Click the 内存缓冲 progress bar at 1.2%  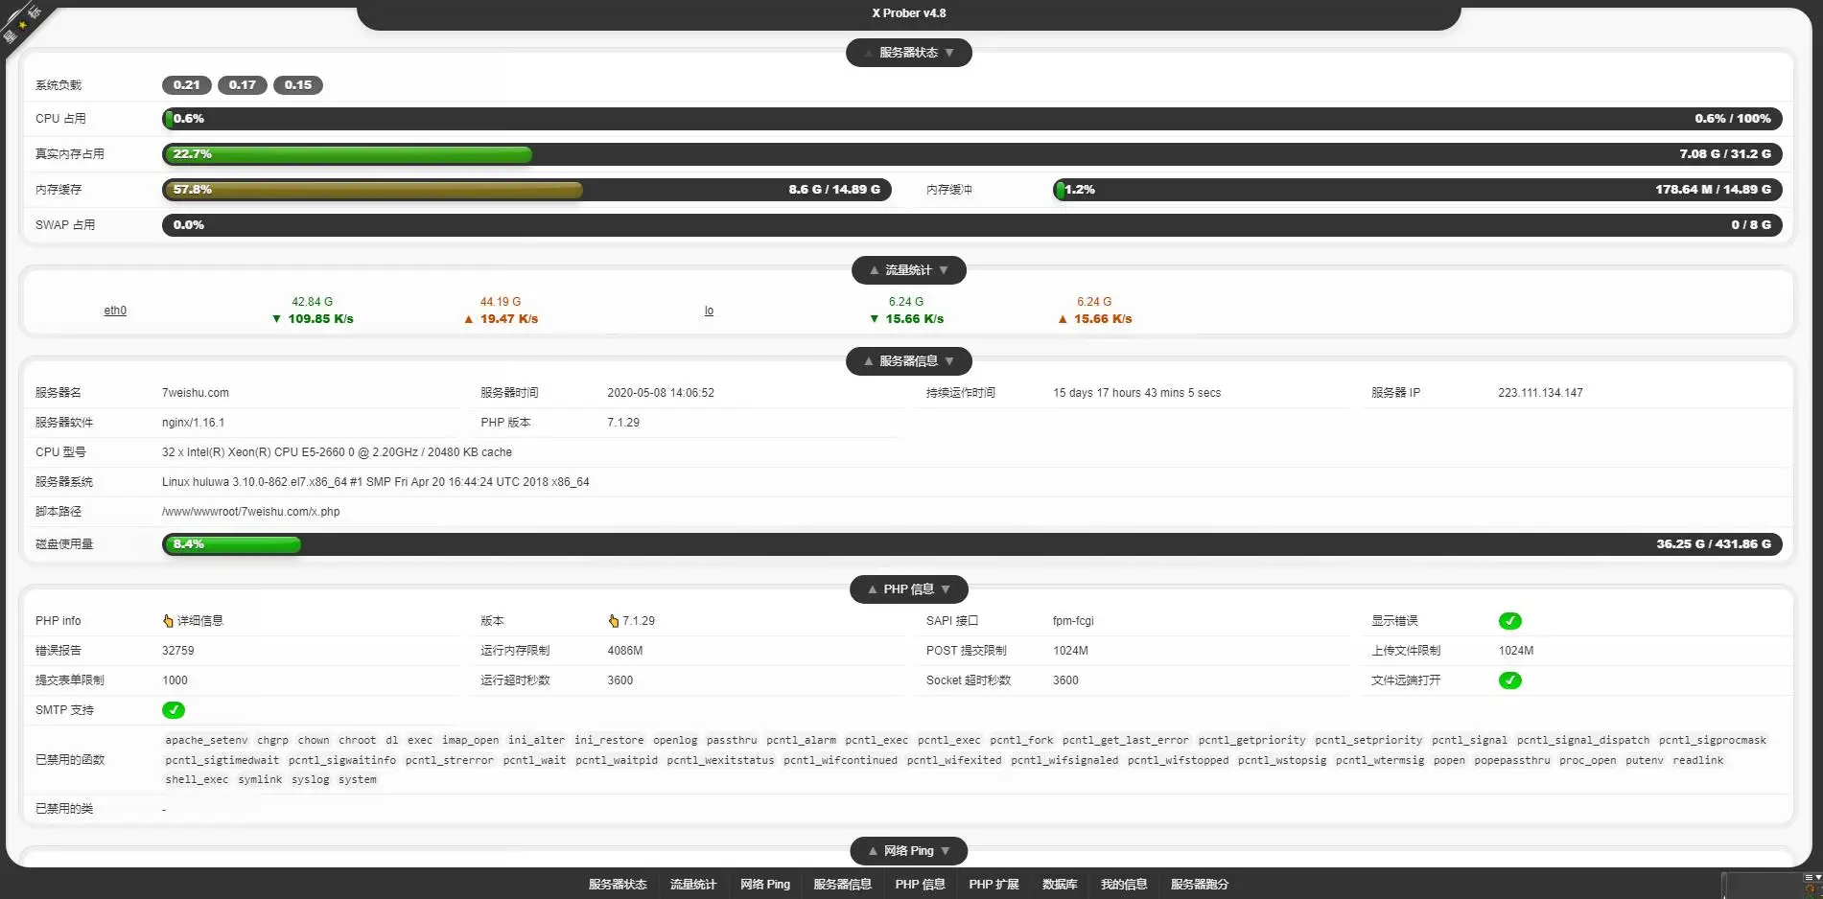click(x=1417, y=190)
